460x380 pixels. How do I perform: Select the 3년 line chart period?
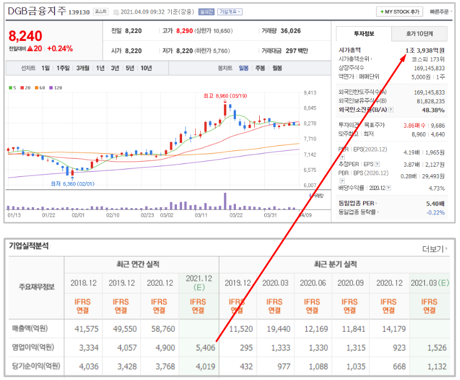(115, 68)
